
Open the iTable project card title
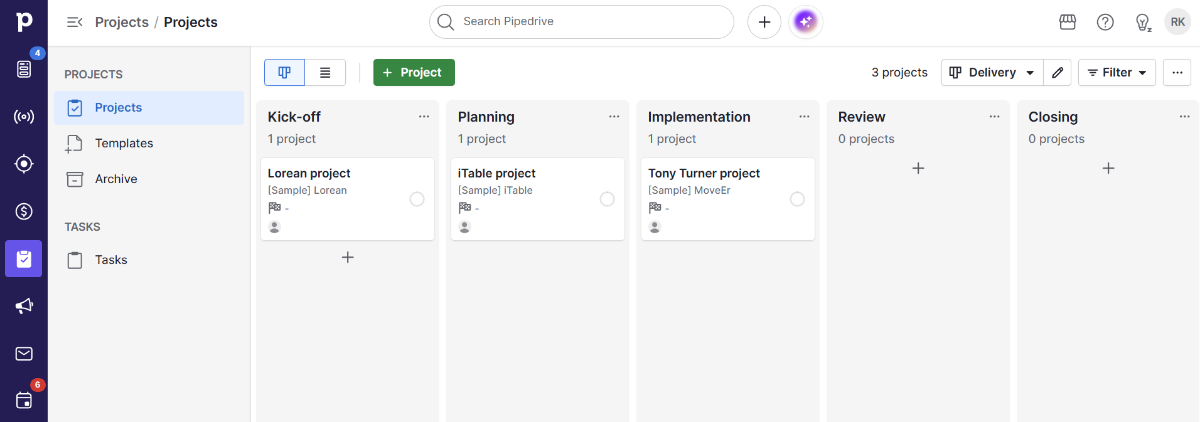coord(496,173)
